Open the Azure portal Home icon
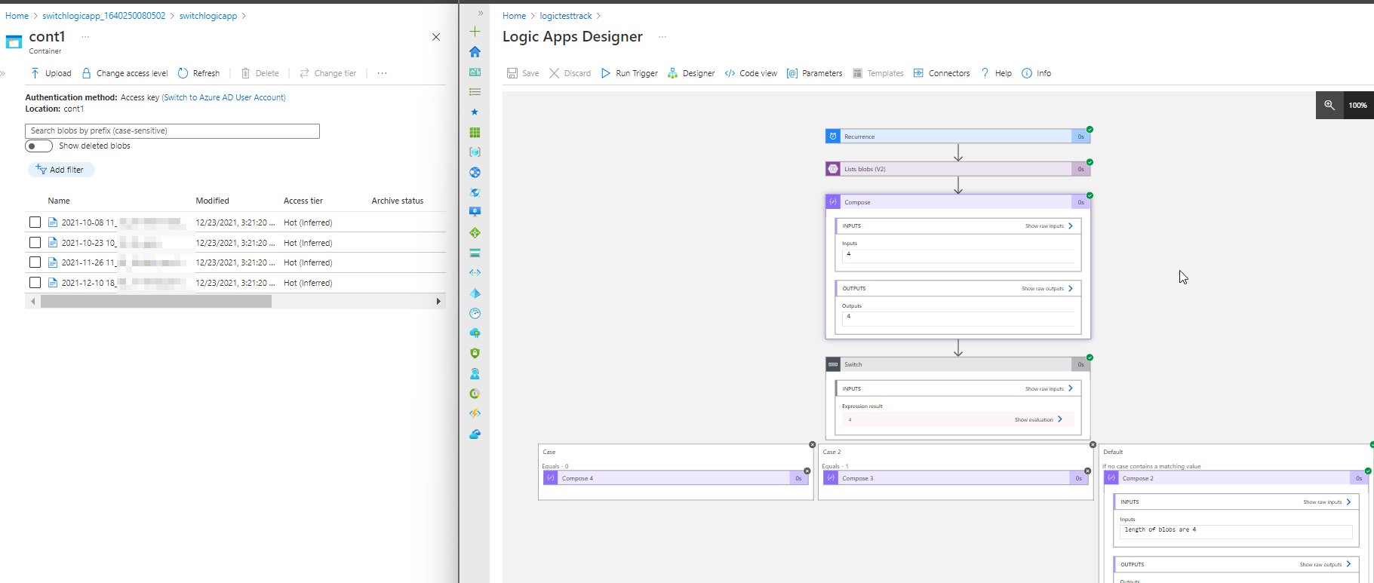This screenshot has width=1374, height=583. coord(475,52)
